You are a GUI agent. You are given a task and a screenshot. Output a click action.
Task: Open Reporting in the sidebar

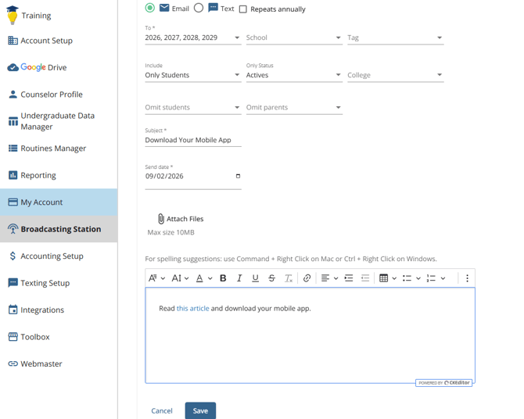pos(38,175)
